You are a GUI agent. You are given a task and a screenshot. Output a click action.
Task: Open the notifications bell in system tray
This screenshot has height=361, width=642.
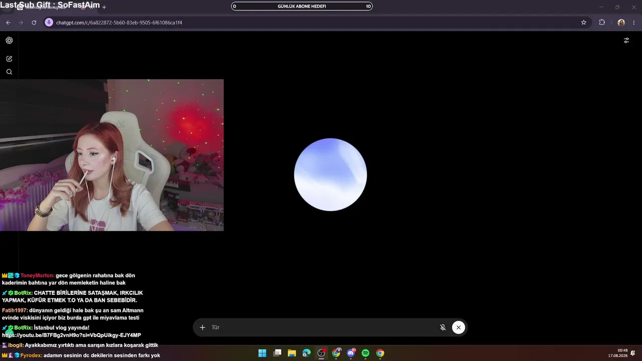633,353
